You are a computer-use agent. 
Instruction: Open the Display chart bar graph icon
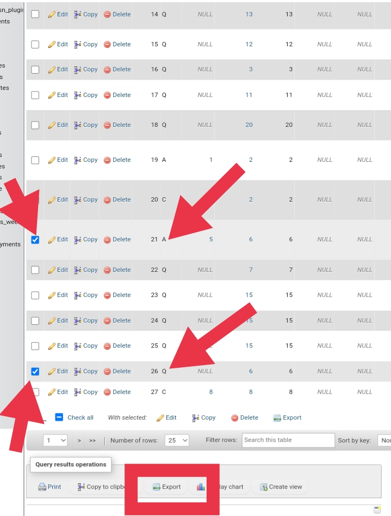(201, 487)
